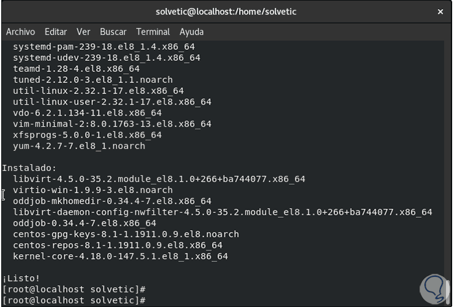Open the Editar menu
Screen dimensions: 454x307
(56, 31)
